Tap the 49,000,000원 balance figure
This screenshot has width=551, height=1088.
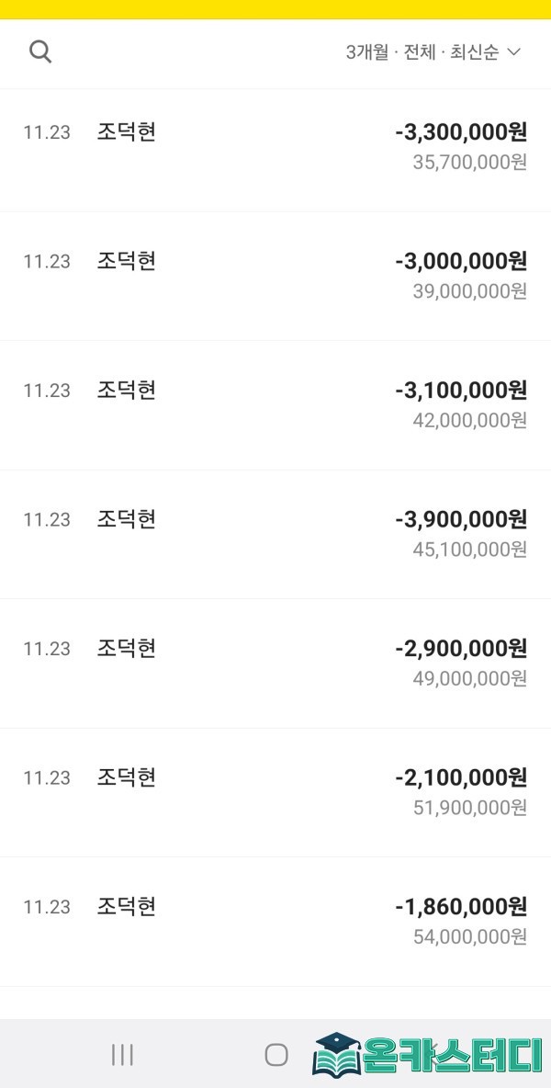470,679
